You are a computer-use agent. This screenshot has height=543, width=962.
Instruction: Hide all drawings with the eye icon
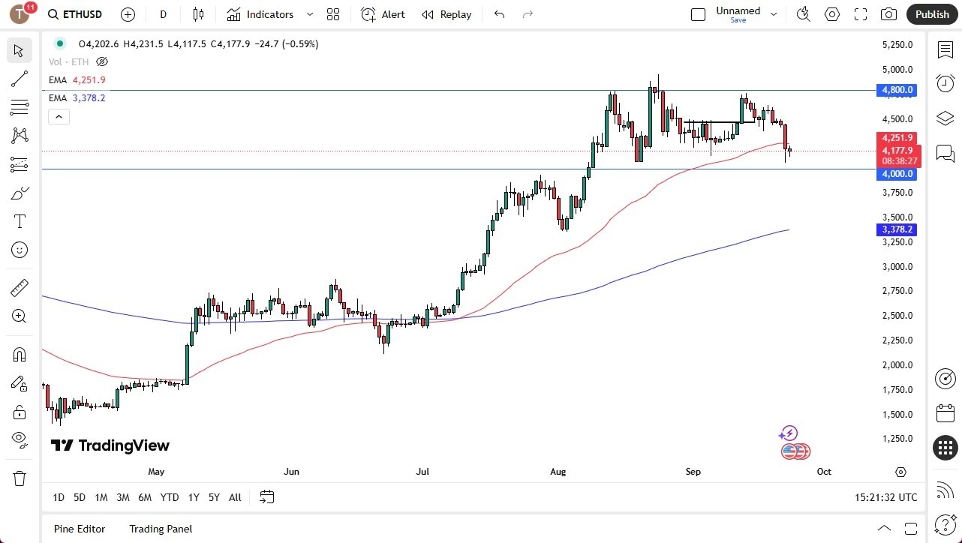pos(19,439)
